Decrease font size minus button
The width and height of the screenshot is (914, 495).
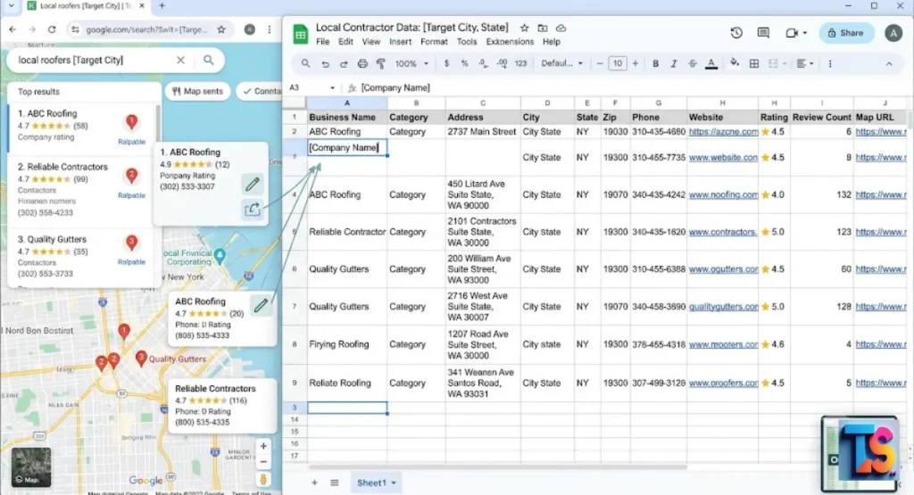click(x=599, y=63)
